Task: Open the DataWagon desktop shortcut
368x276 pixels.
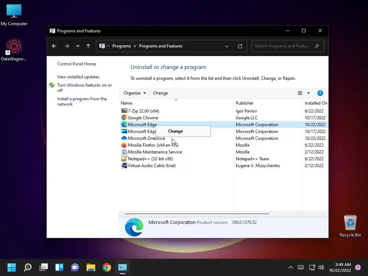Action: tap(14, 50)
